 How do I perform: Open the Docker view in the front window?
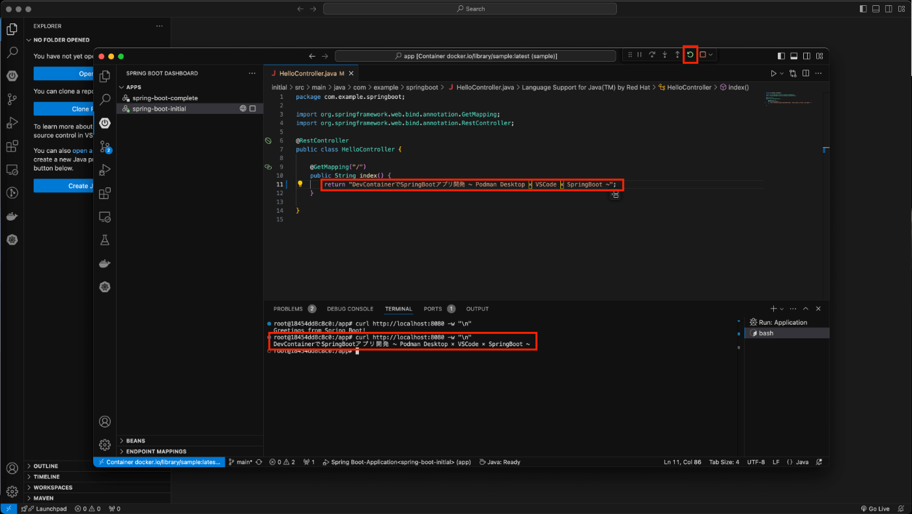tap(105, 264)
